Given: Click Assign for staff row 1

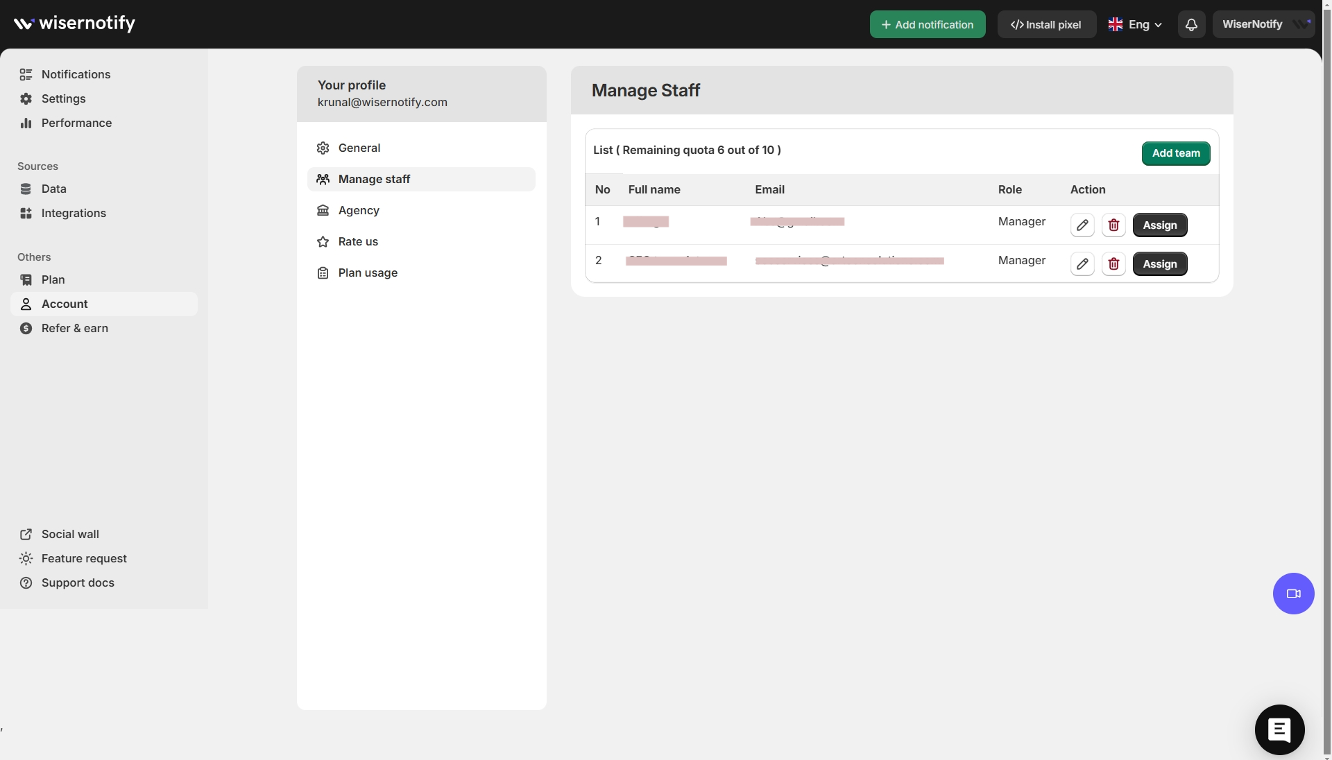Looking at the screenshot, I should click(x=1160, y=225).
